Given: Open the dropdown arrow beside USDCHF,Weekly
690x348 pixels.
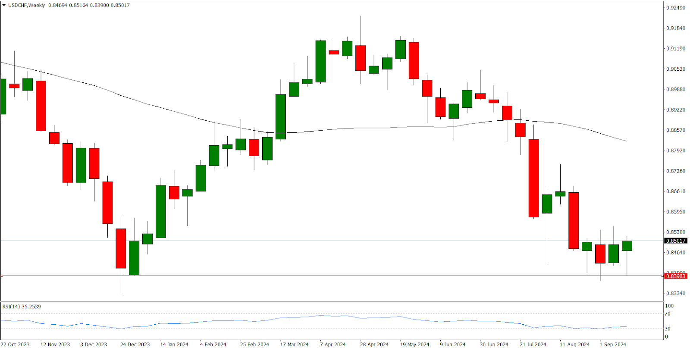Looking at the screenshot, I should [x=4, y=6].
